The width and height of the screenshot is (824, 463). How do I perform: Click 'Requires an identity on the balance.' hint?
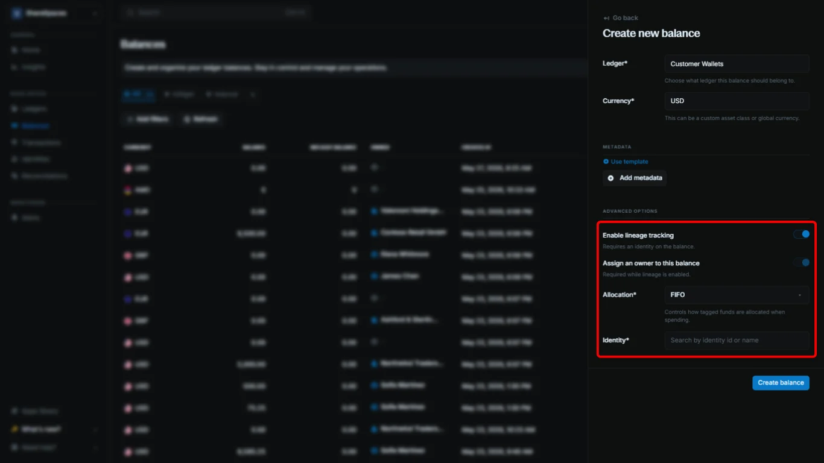pyautogui.click(x=648, y=247)
